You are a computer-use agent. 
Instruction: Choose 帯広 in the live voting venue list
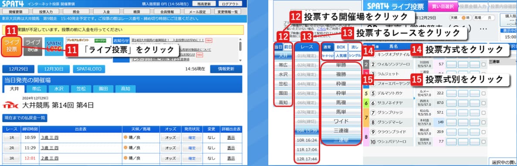283,65
